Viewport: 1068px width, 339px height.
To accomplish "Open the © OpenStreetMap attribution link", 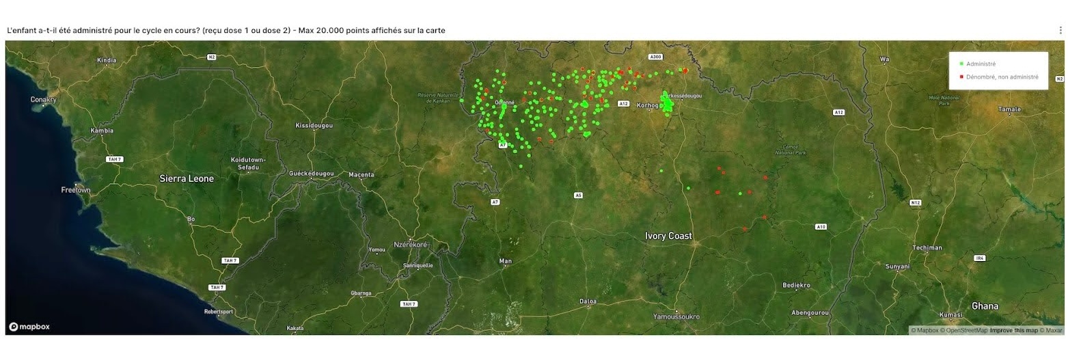I will (963, 331).
